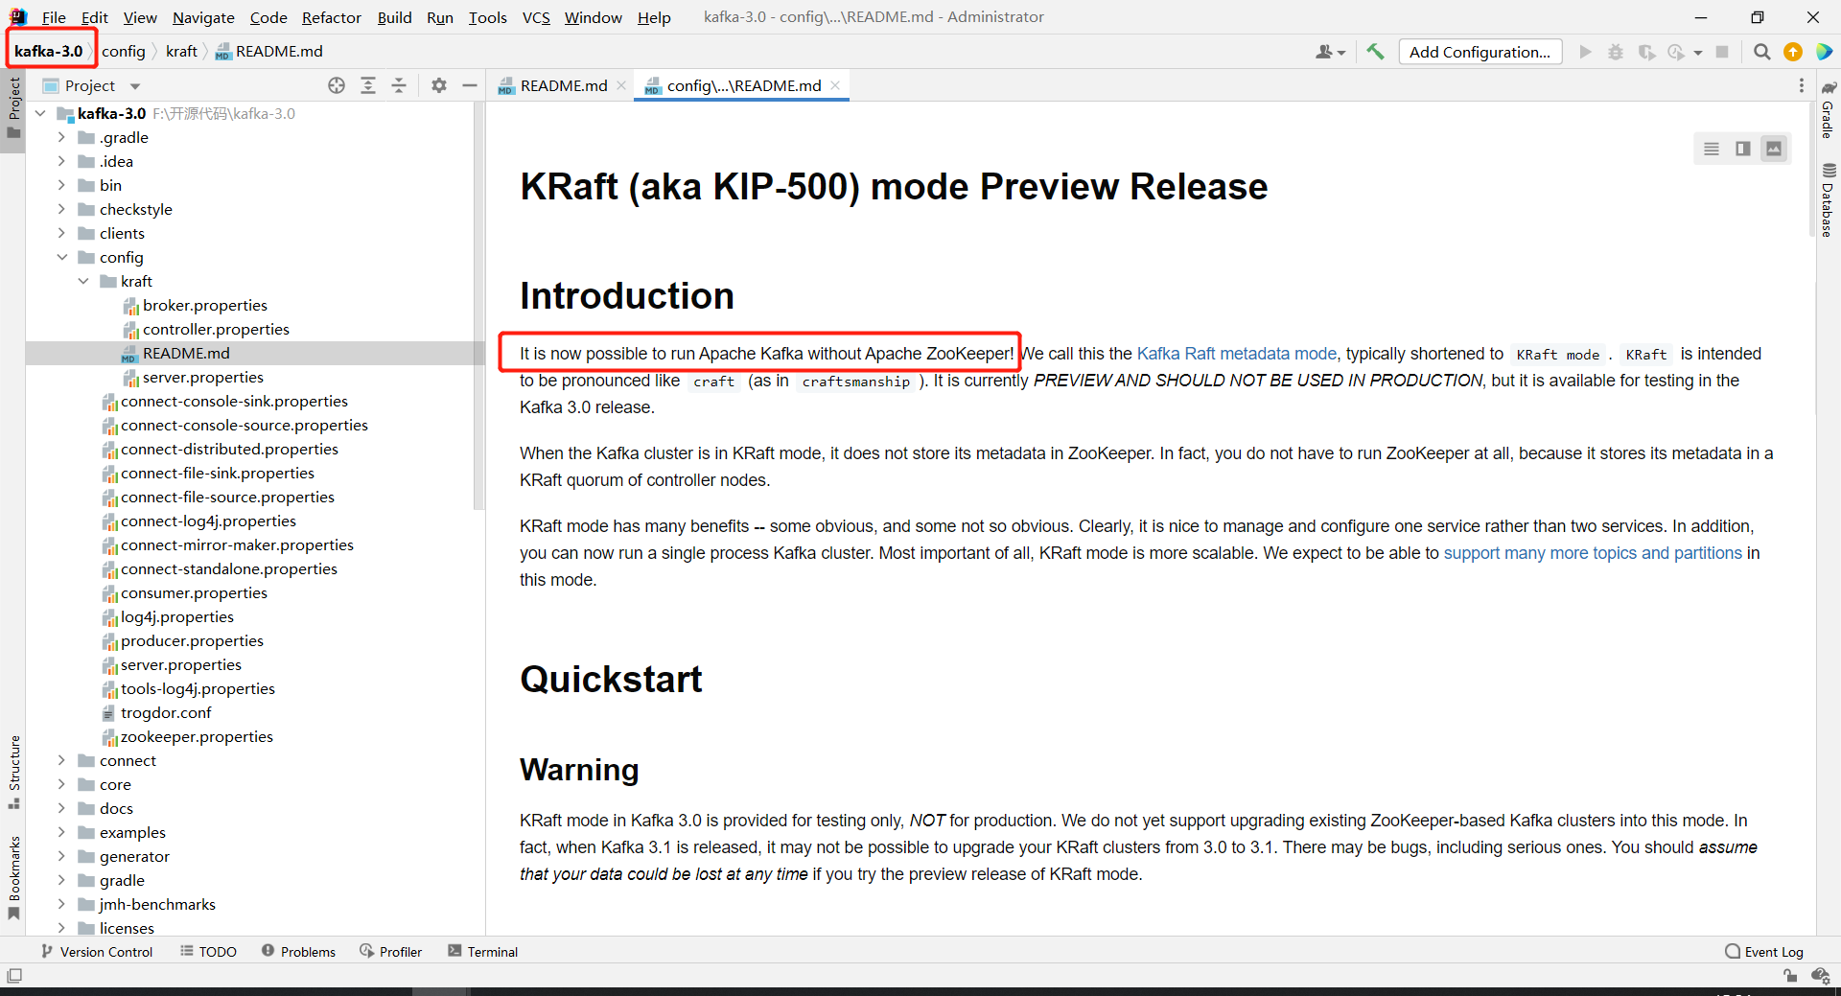
Task: Follow the Kafka Raft metadata mode link
Action: pos(1235,353)
